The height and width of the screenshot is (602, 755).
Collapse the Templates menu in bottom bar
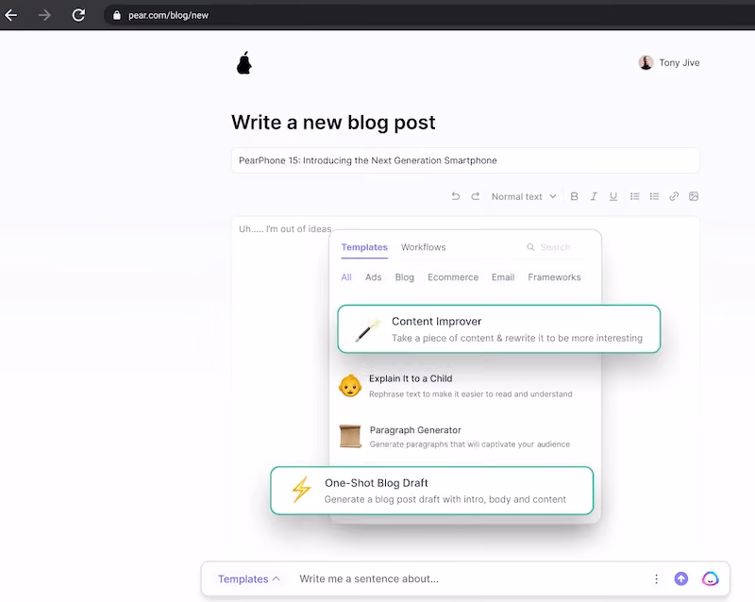click(x=249, y=579)
